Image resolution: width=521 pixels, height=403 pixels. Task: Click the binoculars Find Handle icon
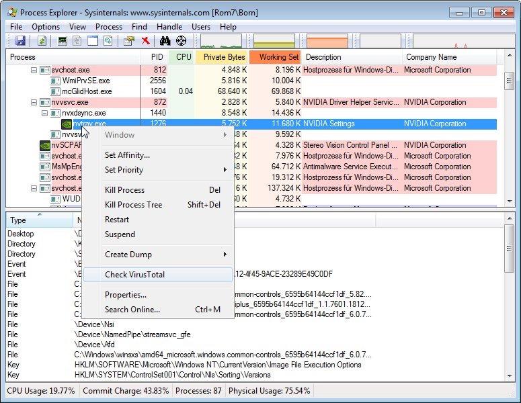tap(165, 41)
